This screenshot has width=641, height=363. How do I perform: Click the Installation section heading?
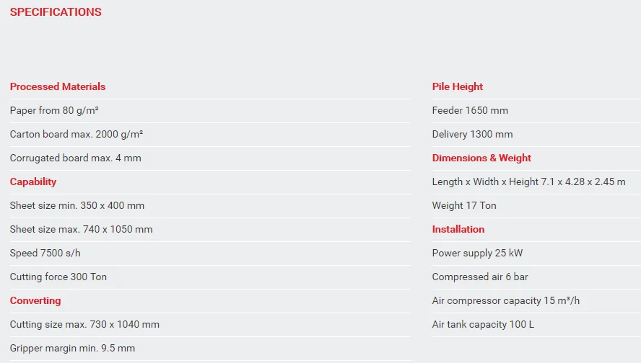(458, 229)
